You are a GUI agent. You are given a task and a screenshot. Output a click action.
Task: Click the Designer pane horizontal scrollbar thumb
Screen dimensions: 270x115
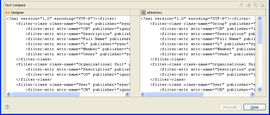pyautogui.click(x=45, y=94)
